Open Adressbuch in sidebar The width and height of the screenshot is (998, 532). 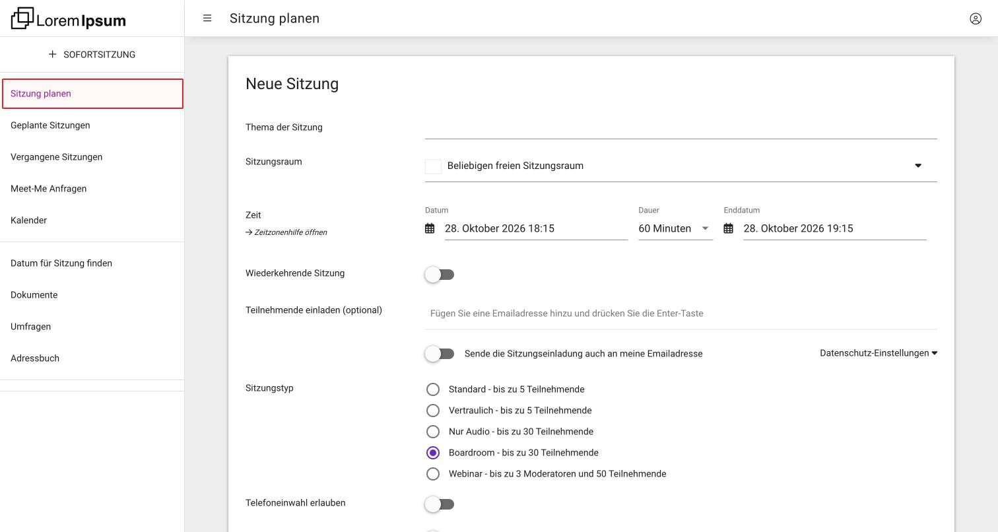pyautogui.click(x=92, y=358)
